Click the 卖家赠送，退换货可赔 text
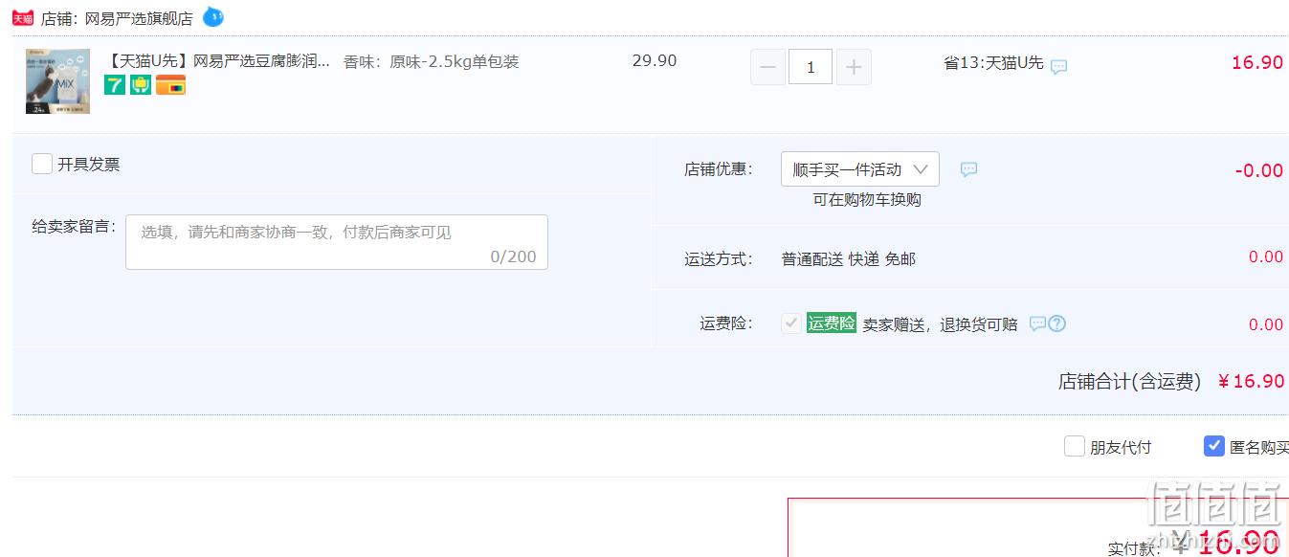This screenshot has height=557, width=1289. pos(940,324)
